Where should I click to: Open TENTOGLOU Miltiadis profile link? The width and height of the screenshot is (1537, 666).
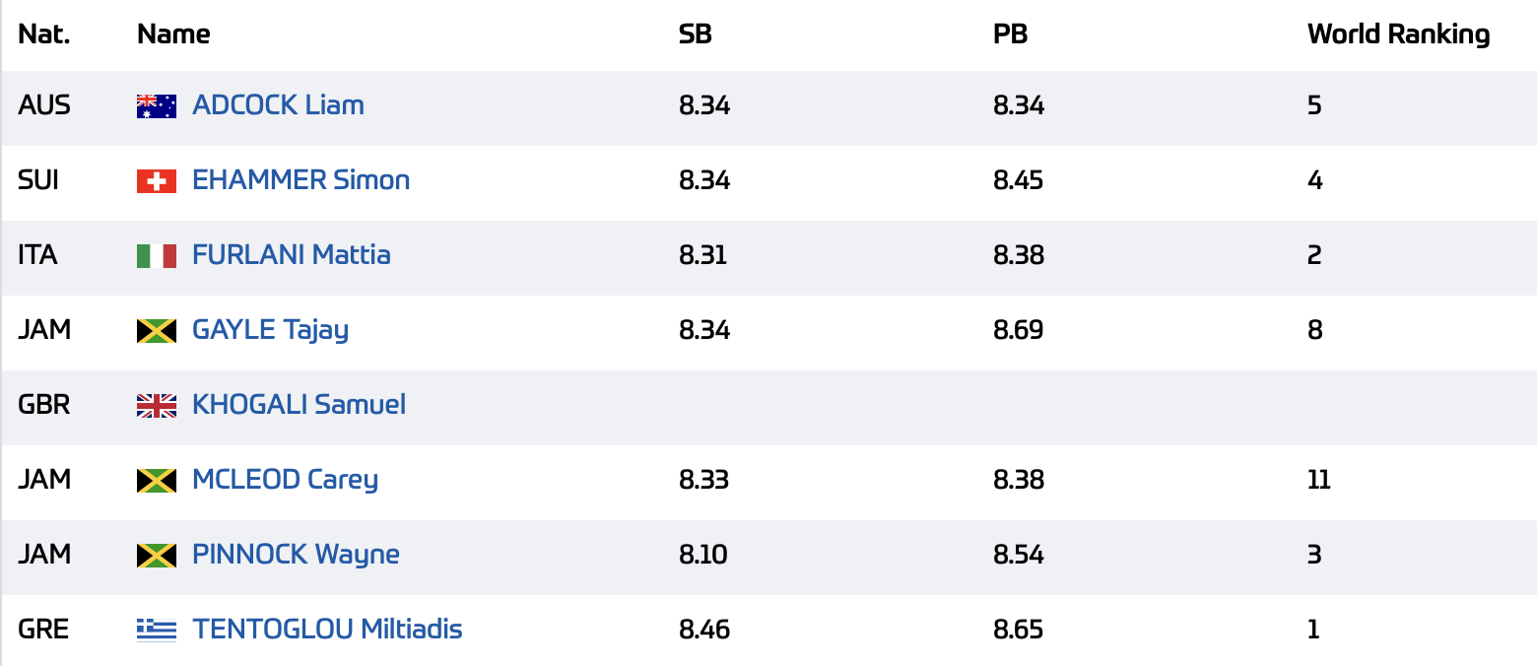[327, 630]
